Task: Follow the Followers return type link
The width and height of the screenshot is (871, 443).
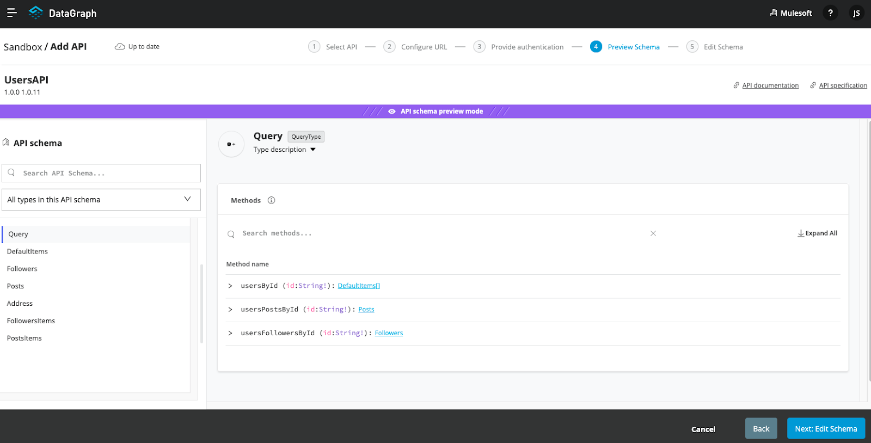Action: point(389,333)
